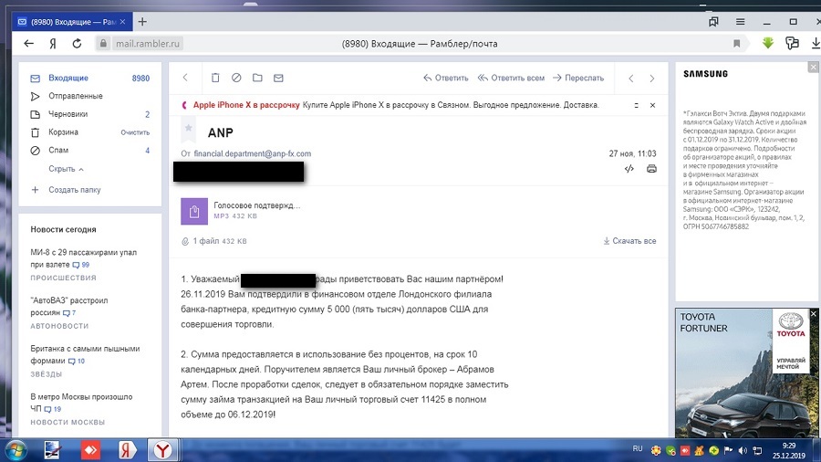Screen dimensions: 821x462
Task: Read news about МИ-8 с 29 пассажирами
Action: [83, 258]
